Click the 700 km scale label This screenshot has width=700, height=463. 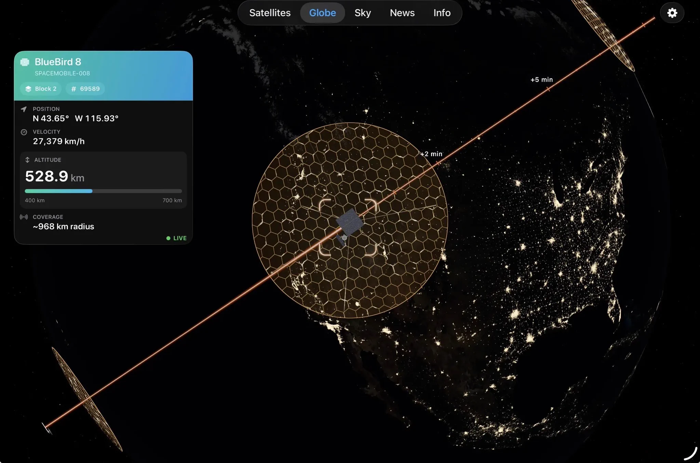[x=172, y=200]
